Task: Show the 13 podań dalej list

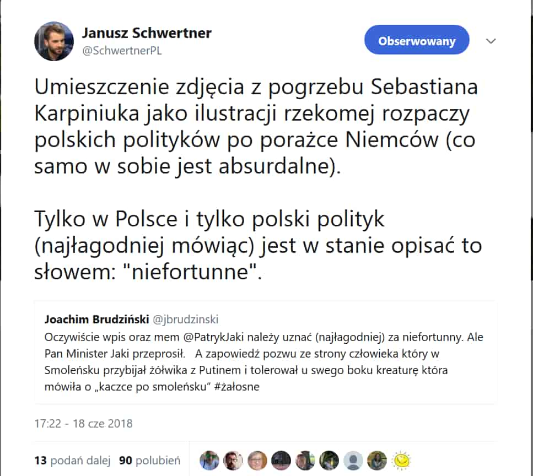Action: point(73,461)
